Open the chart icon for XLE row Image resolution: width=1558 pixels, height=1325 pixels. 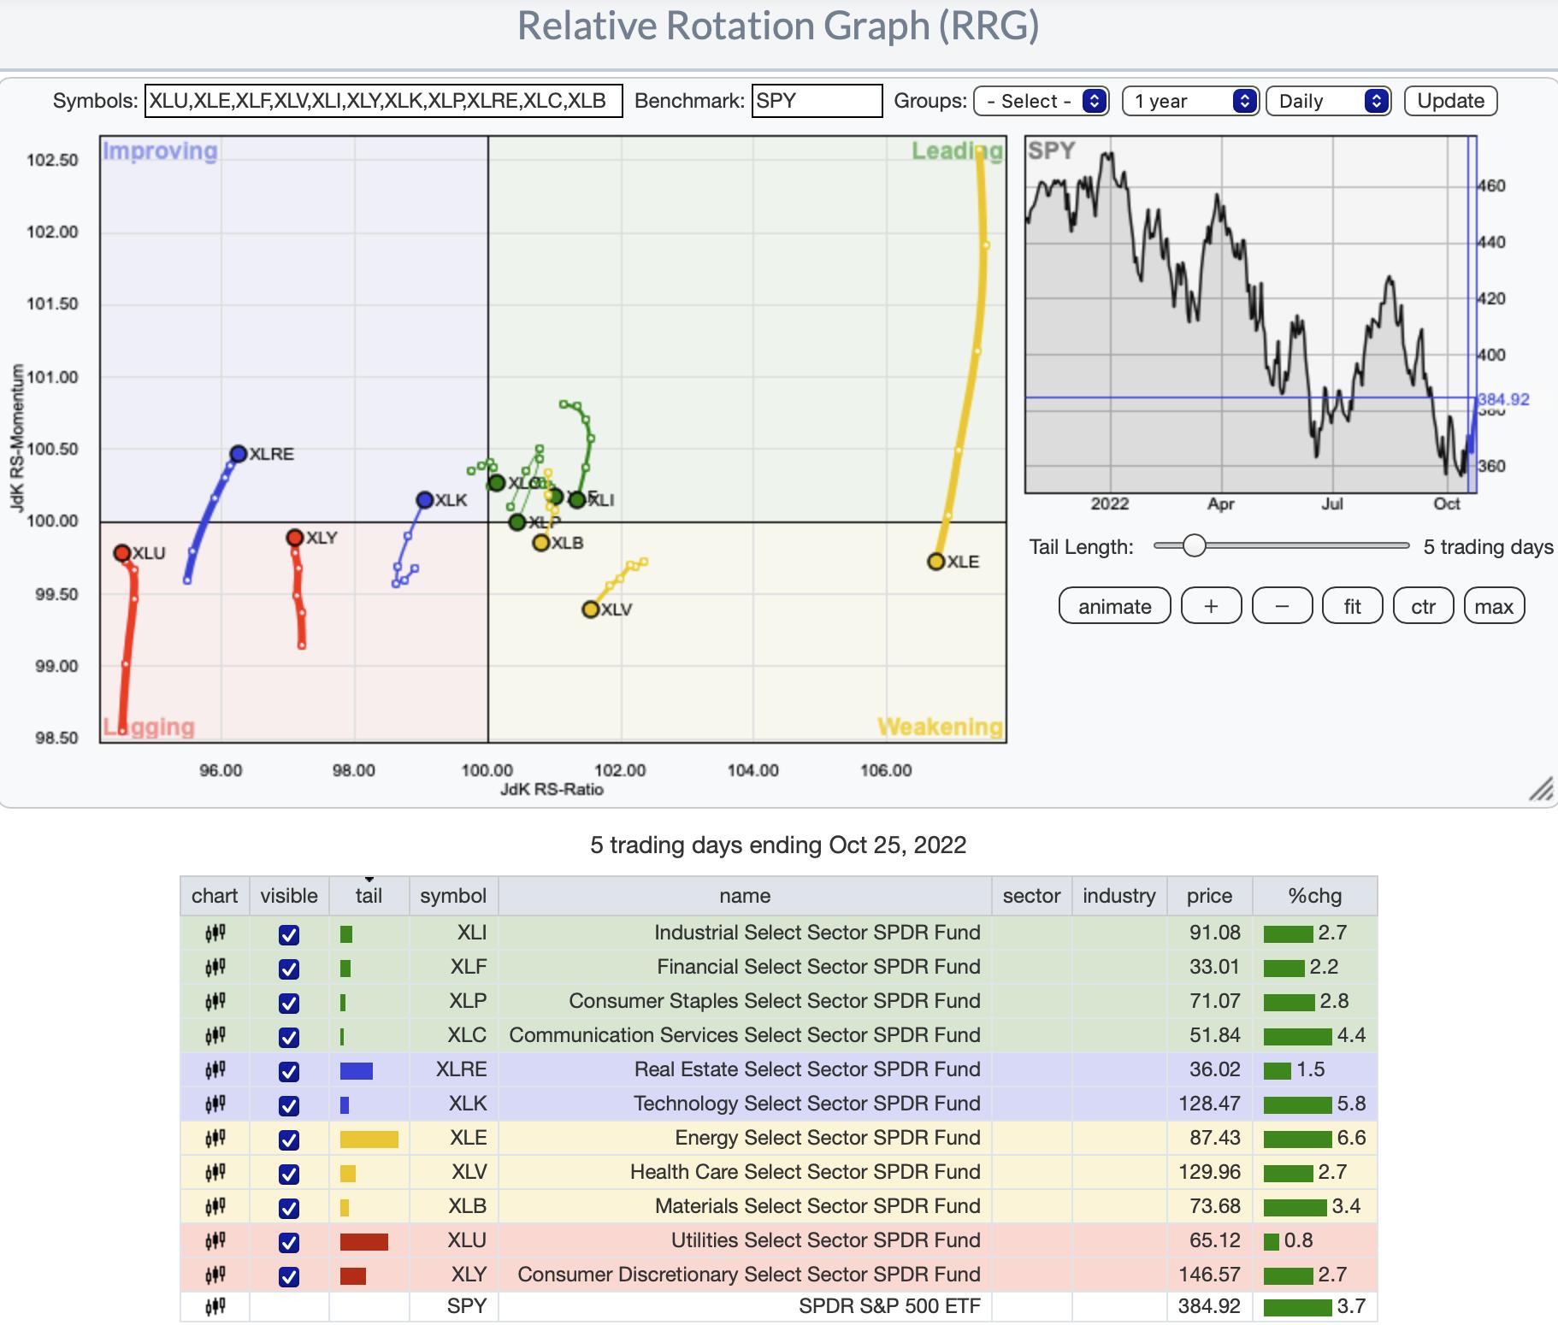pos(215,1139)
